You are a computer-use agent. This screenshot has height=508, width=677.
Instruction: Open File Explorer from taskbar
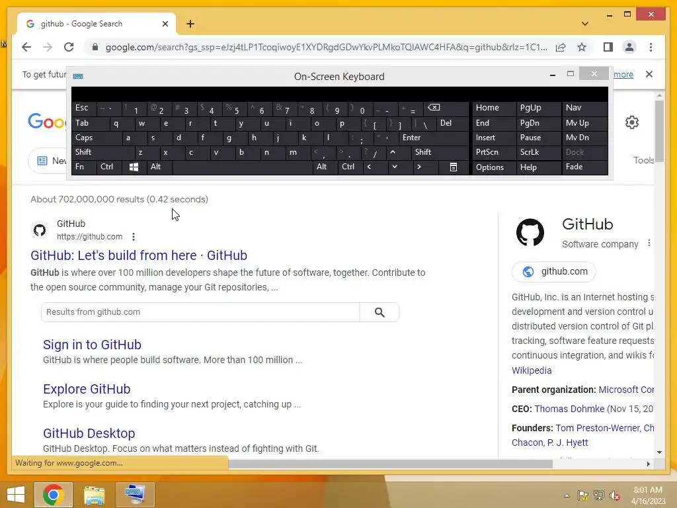[x=94, y=495]
